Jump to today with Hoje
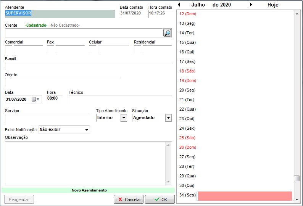 (273, 5)
